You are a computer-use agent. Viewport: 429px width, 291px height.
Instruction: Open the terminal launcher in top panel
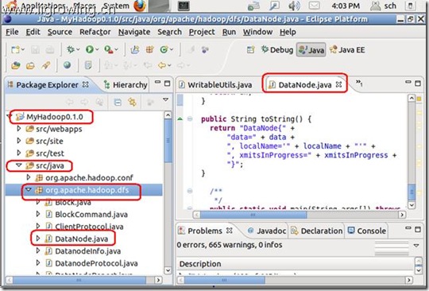click(x=184, y=6)
